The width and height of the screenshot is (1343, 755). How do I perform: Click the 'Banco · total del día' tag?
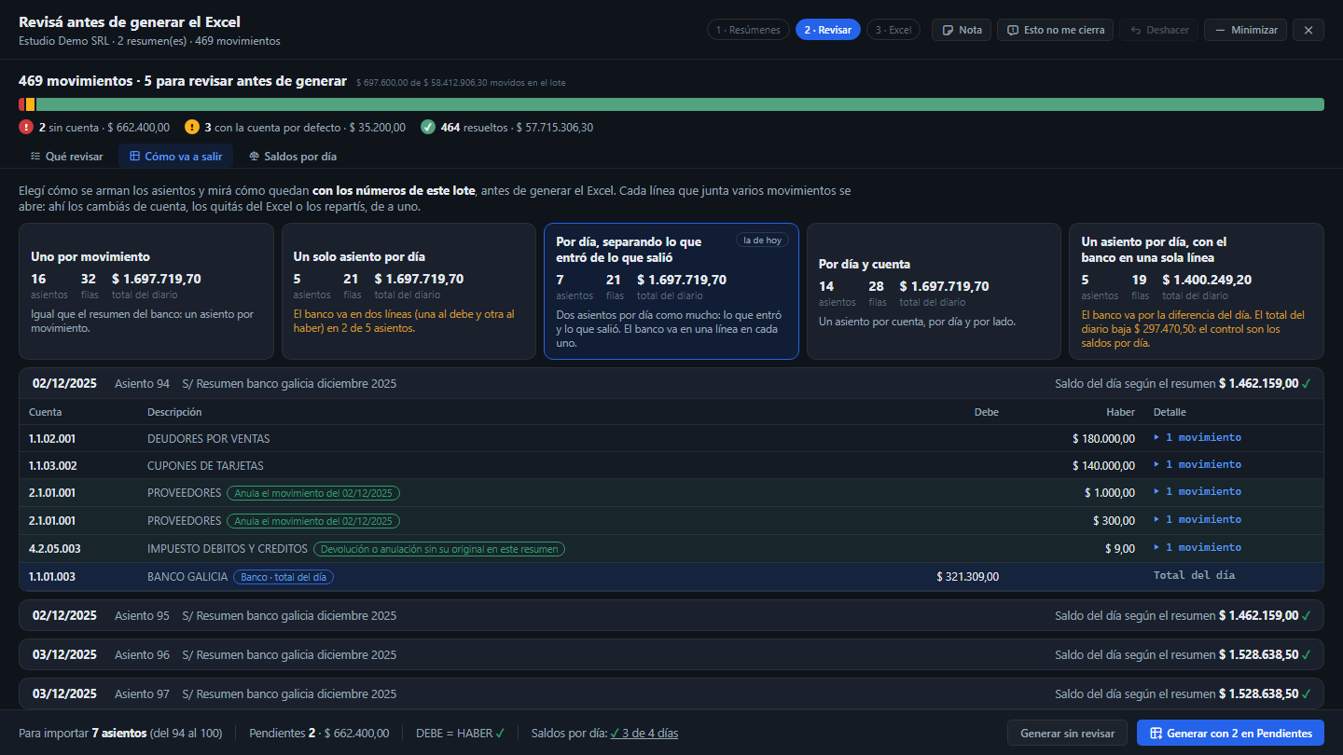click(284, 577)
